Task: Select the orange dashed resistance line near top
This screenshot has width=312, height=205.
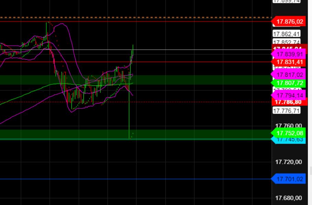Action: [137, 16]
